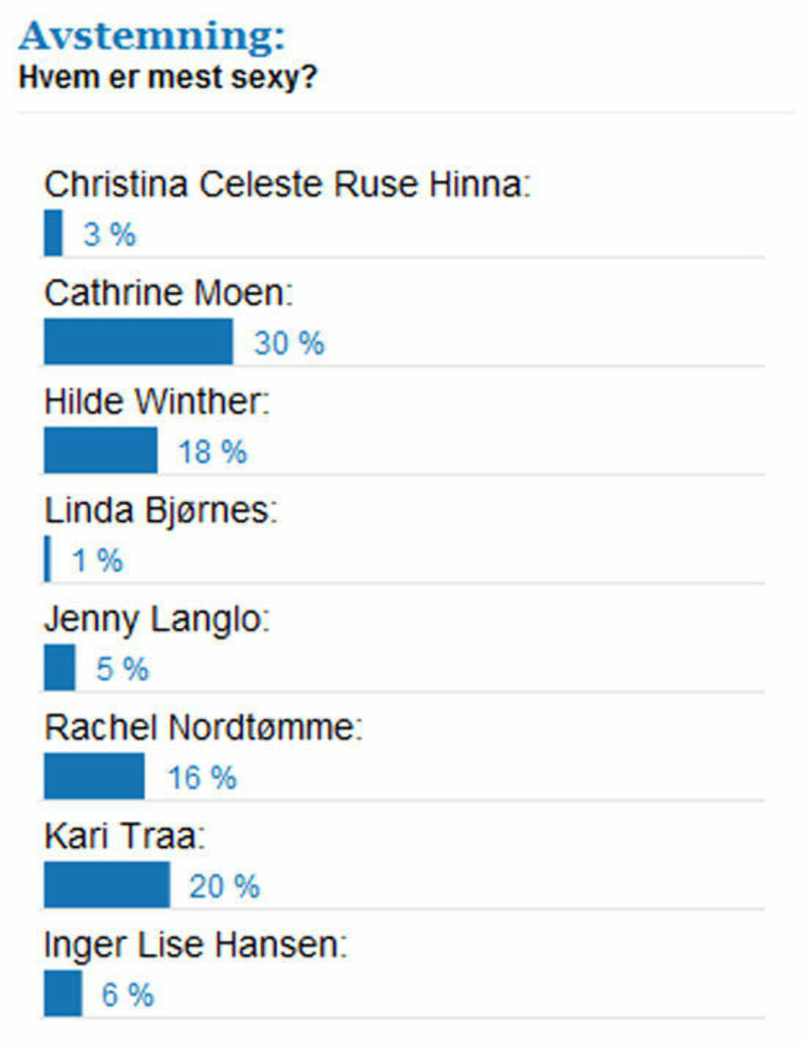Click the name Linda Bjørnes
This screenshot has height=1045, width=806.
point(160,511)
